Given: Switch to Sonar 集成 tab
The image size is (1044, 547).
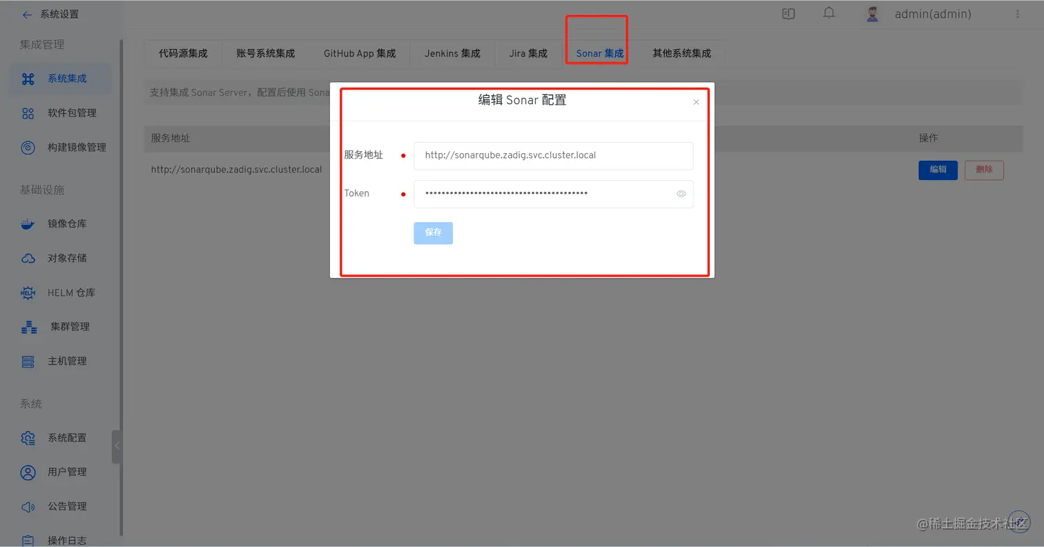Looking at the screenshot, I should click(599, 53).
